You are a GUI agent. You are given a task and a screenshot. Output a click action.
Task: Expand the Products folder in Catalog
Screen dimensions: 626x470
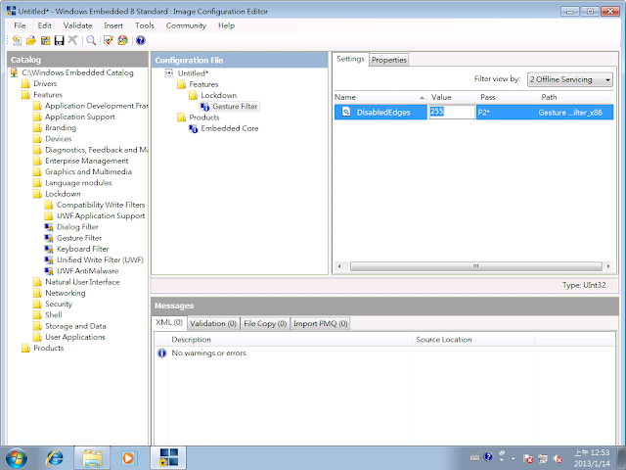pos(42,349)
